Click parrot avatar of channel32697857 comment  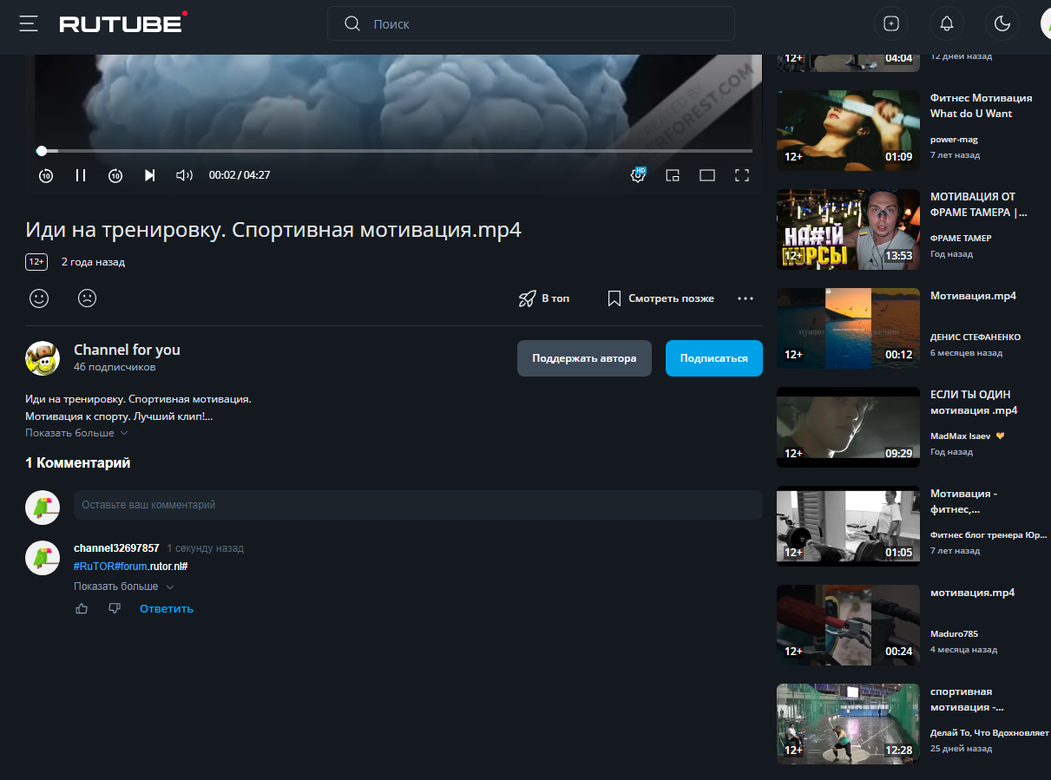43,558
